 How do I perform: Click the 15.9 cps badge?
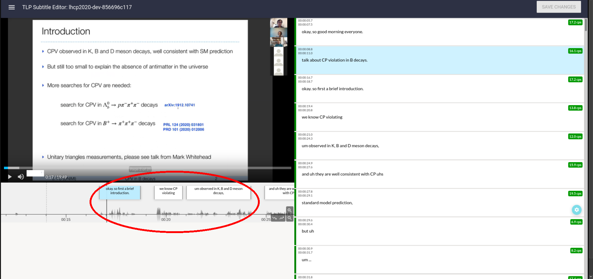tap(575, 165)
